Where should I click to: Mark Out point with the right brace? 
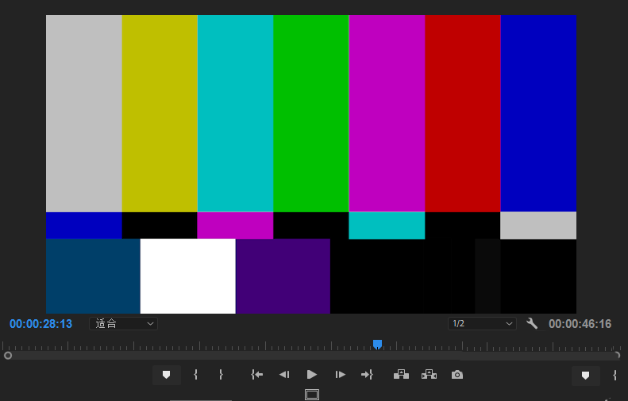221,375
